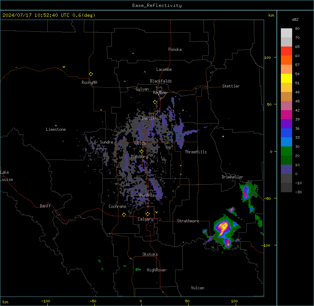Select the yellow swatch in dBZ legend
This screenshot has width=314, height=306.
click(x=286, y=78)
